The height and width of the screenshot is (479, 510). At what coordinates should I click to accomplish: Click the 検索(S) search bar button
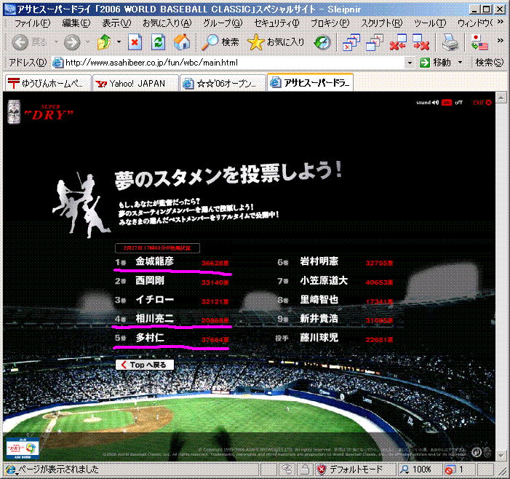pyautogui.click(x=490, y=62)
